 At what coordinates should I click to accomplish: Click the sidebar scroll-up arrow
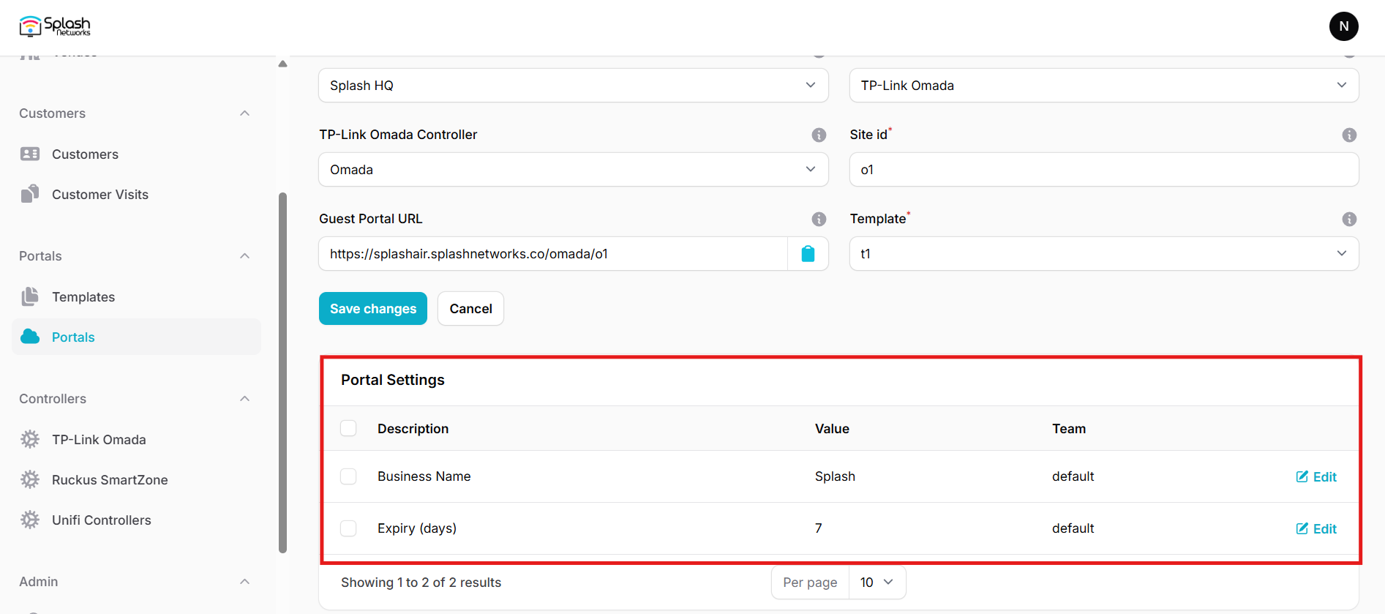click(x=282, y=64)
